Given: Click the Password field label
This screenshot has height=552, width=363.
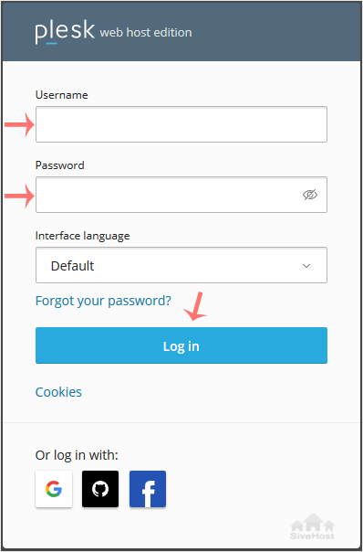Looking at the screenshot, I should [x=59, y=165].
